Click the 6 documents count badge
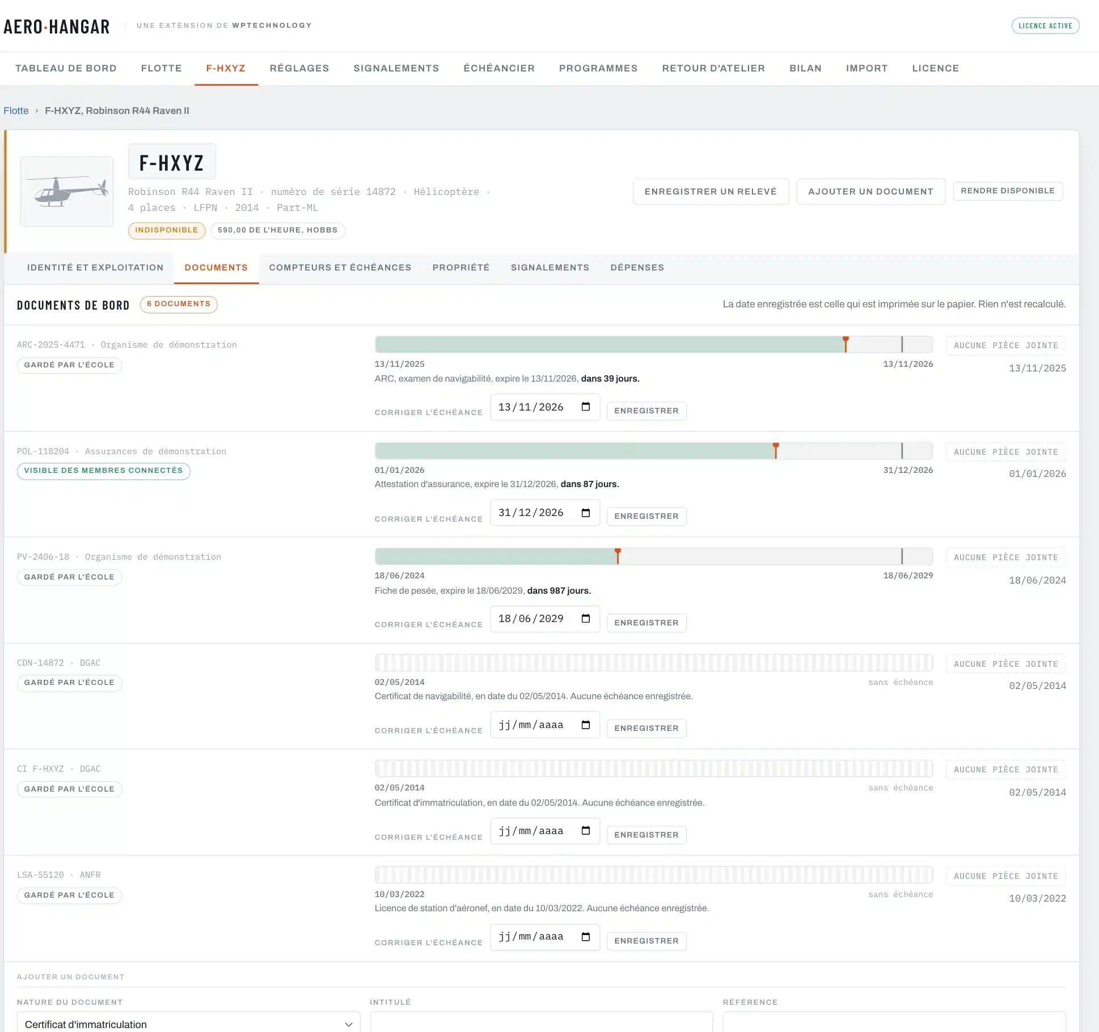 [x=179, y=304]
